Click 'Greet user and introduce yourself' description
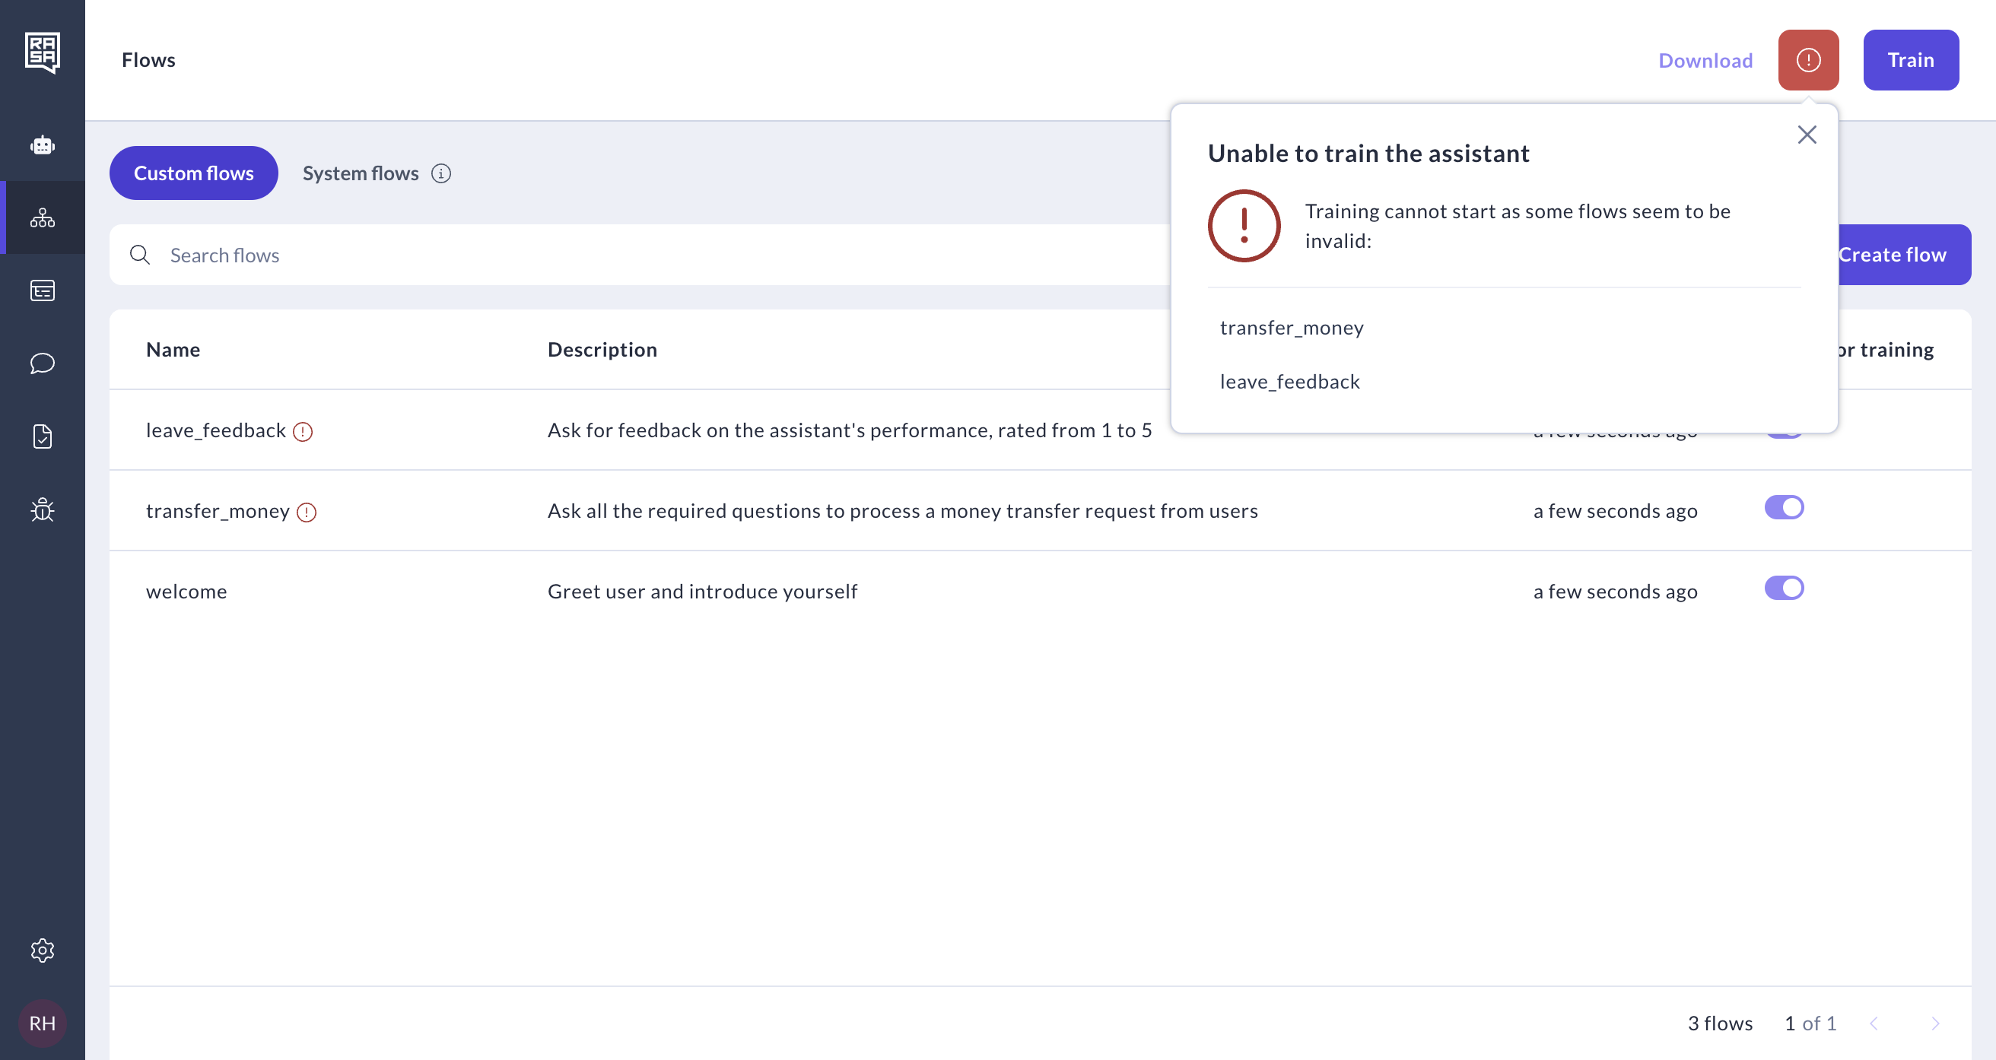Image resolution: width=1996 pixels, height=1060 pixels. (702, 592)
